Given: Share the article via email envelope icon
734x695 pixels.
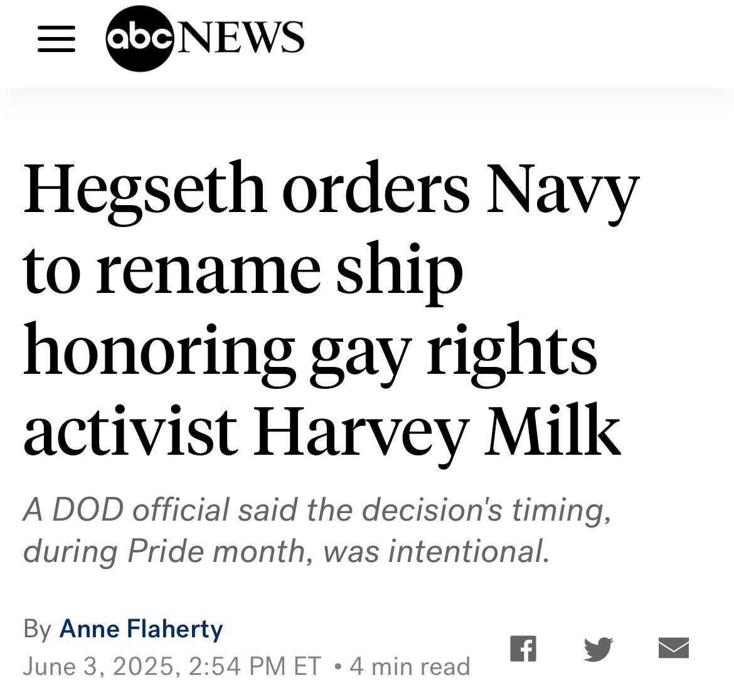Looking at the screenshot, I should [x=674, y=648].
